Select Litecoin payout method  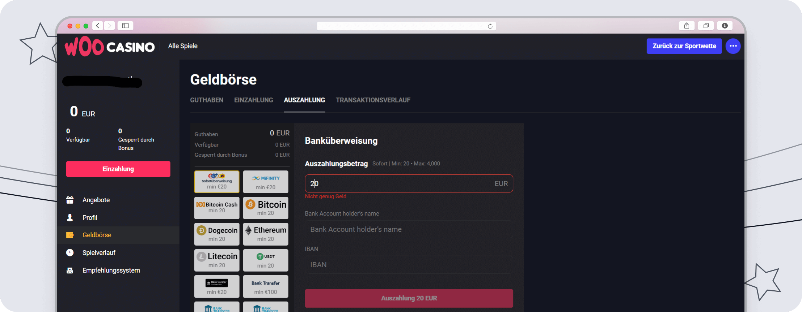pos(217,260)
